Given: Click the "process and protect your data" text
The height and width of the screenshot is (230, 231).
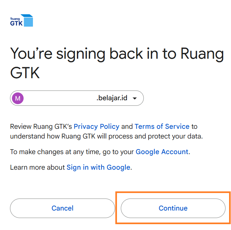Looking at the screenshot, I should coord(155,136).
